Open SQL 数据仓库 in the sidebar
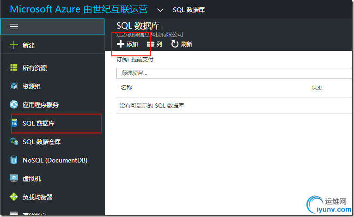This screenshot has width=354, height=217. point(42,142)
